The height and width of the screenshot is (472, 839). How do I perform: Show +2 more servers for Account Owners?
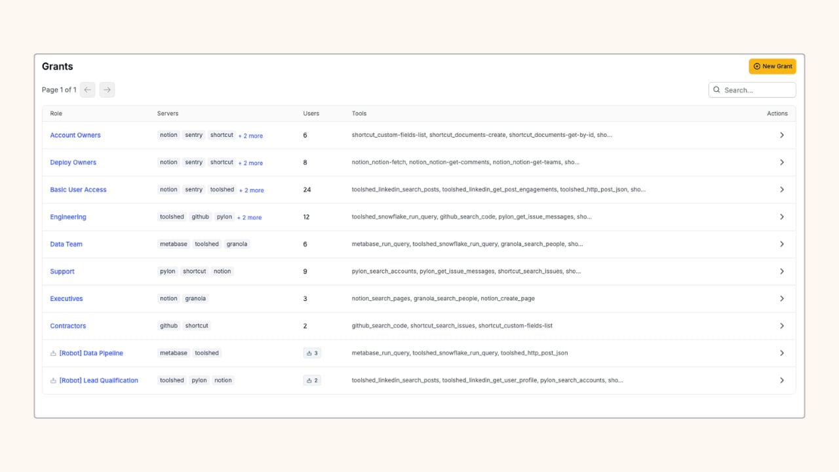(x=250, y=136)
